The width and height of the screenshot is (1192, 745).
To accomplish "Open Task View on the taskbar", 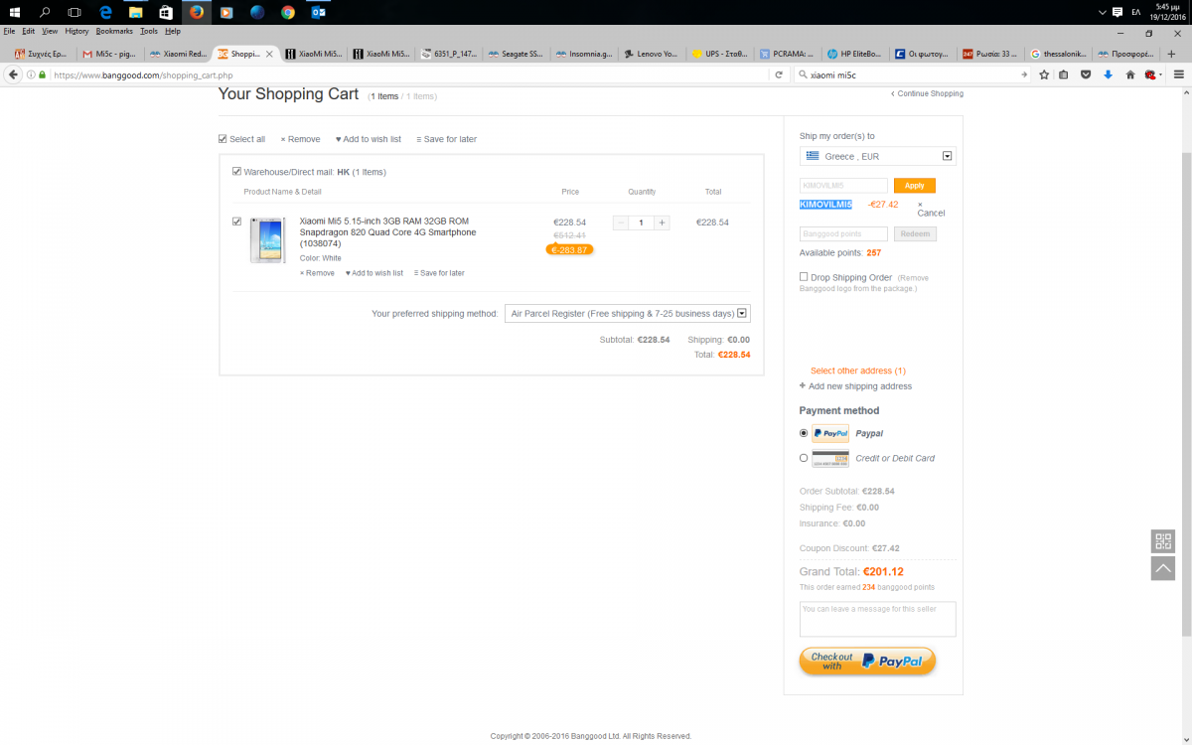I will point(74,12).
